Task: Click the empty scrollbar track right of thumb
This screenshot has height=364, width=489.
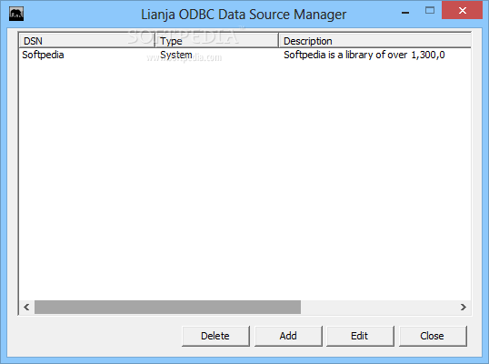Action: point(378,308)
